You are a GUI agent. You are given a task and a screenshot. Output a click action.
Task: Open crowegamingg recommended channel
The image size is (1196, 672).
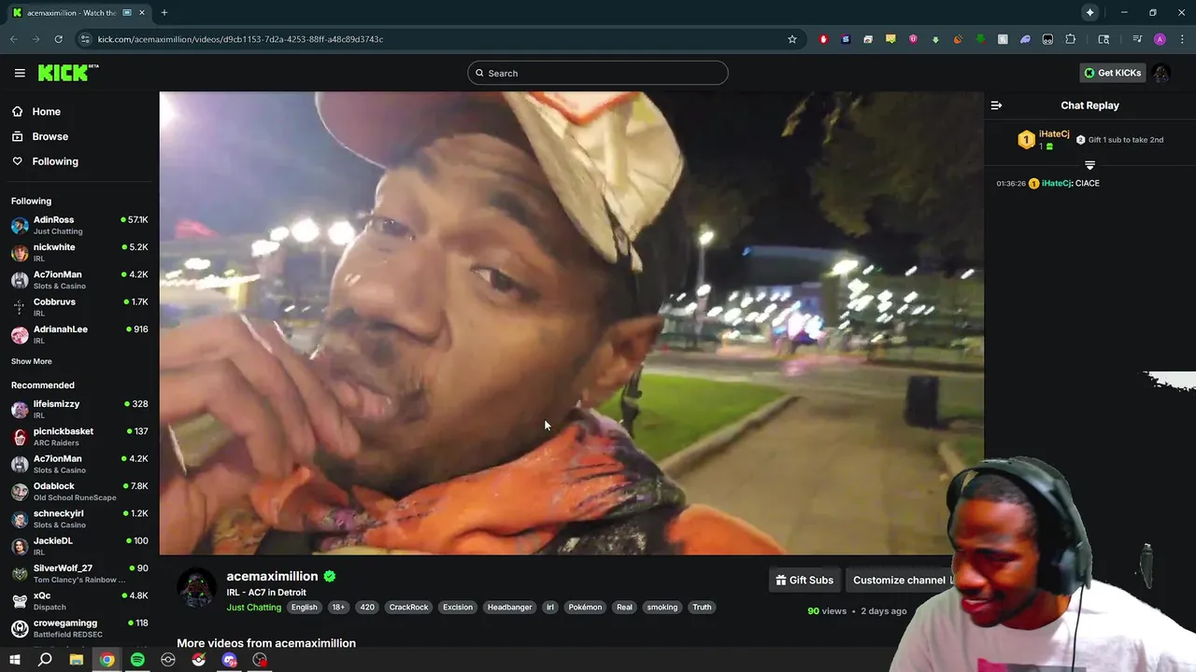(x=79, y=628)
